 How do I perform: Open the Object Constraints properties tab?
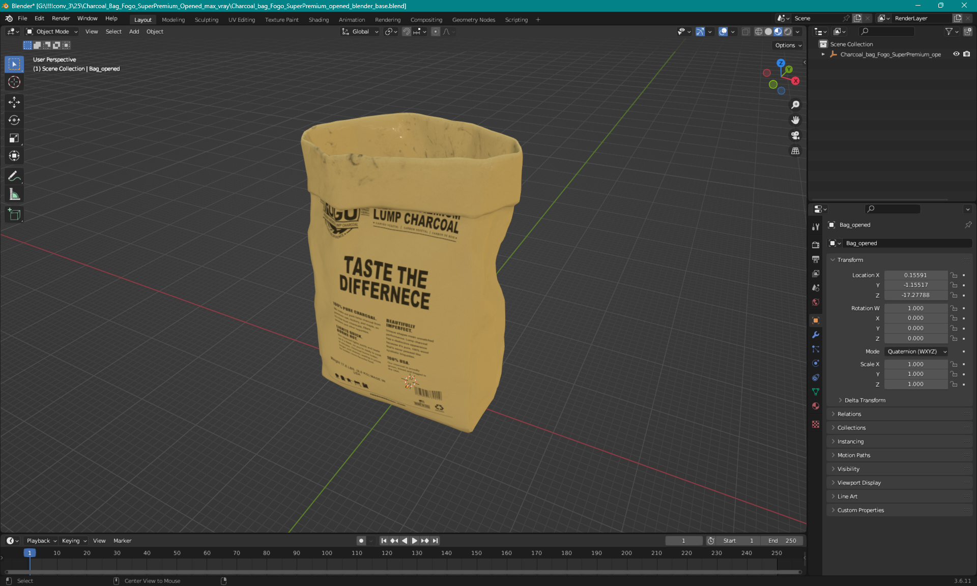(x=816, y=377)
